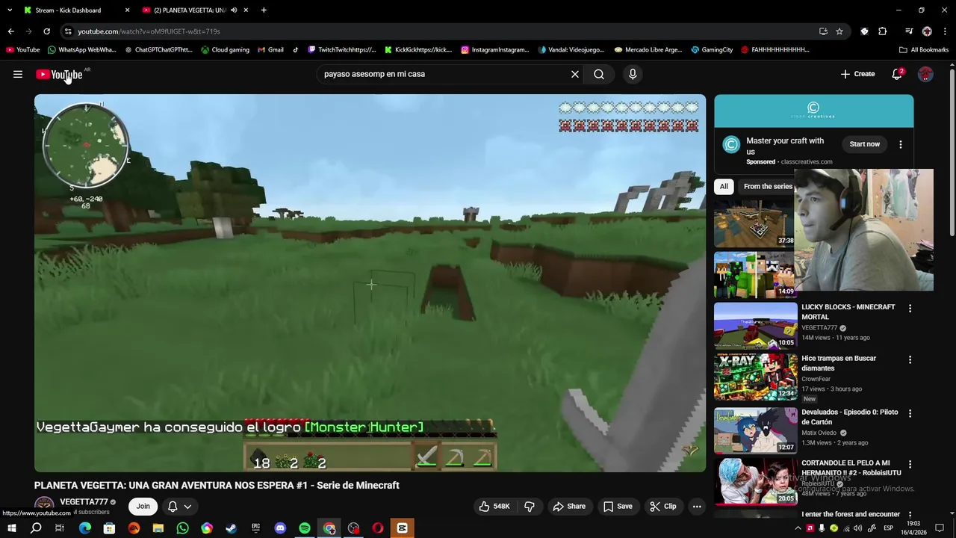
Task: Open the Instagram bookmark
Action: 495,50
